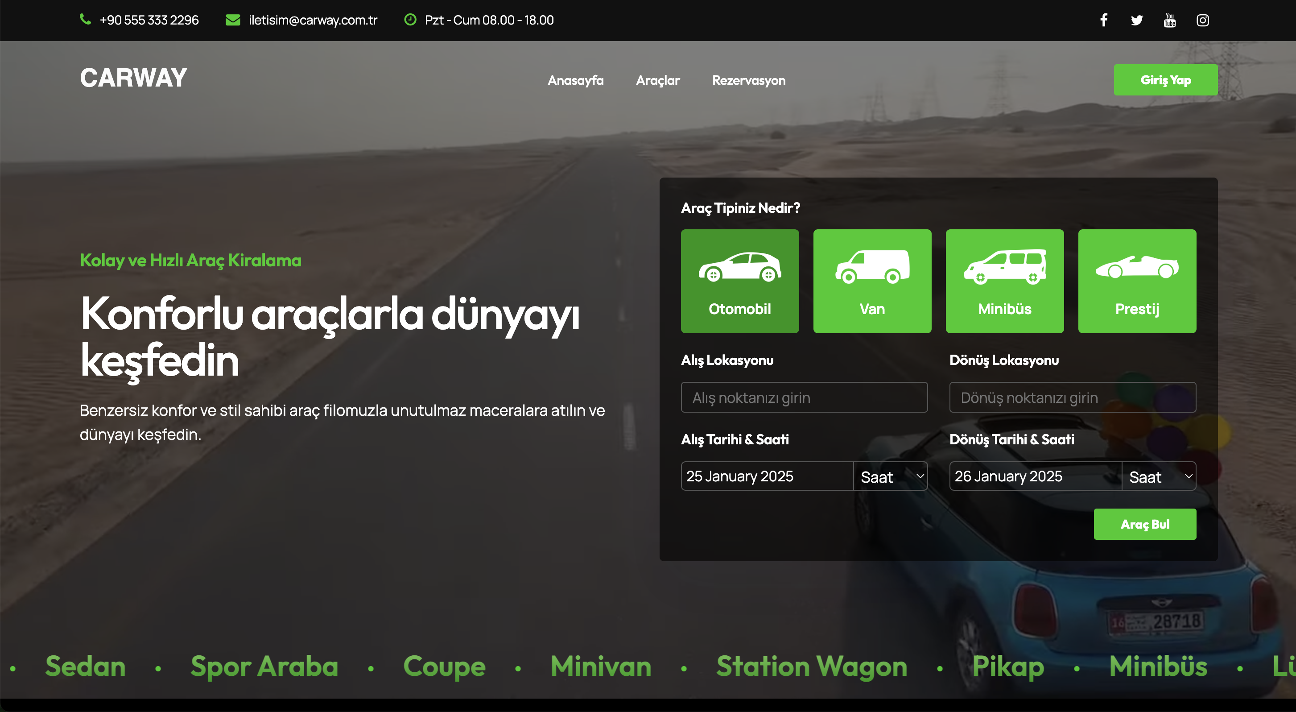
Task: Open the 25 January 2025 pickup date
Action: (767, 476)
